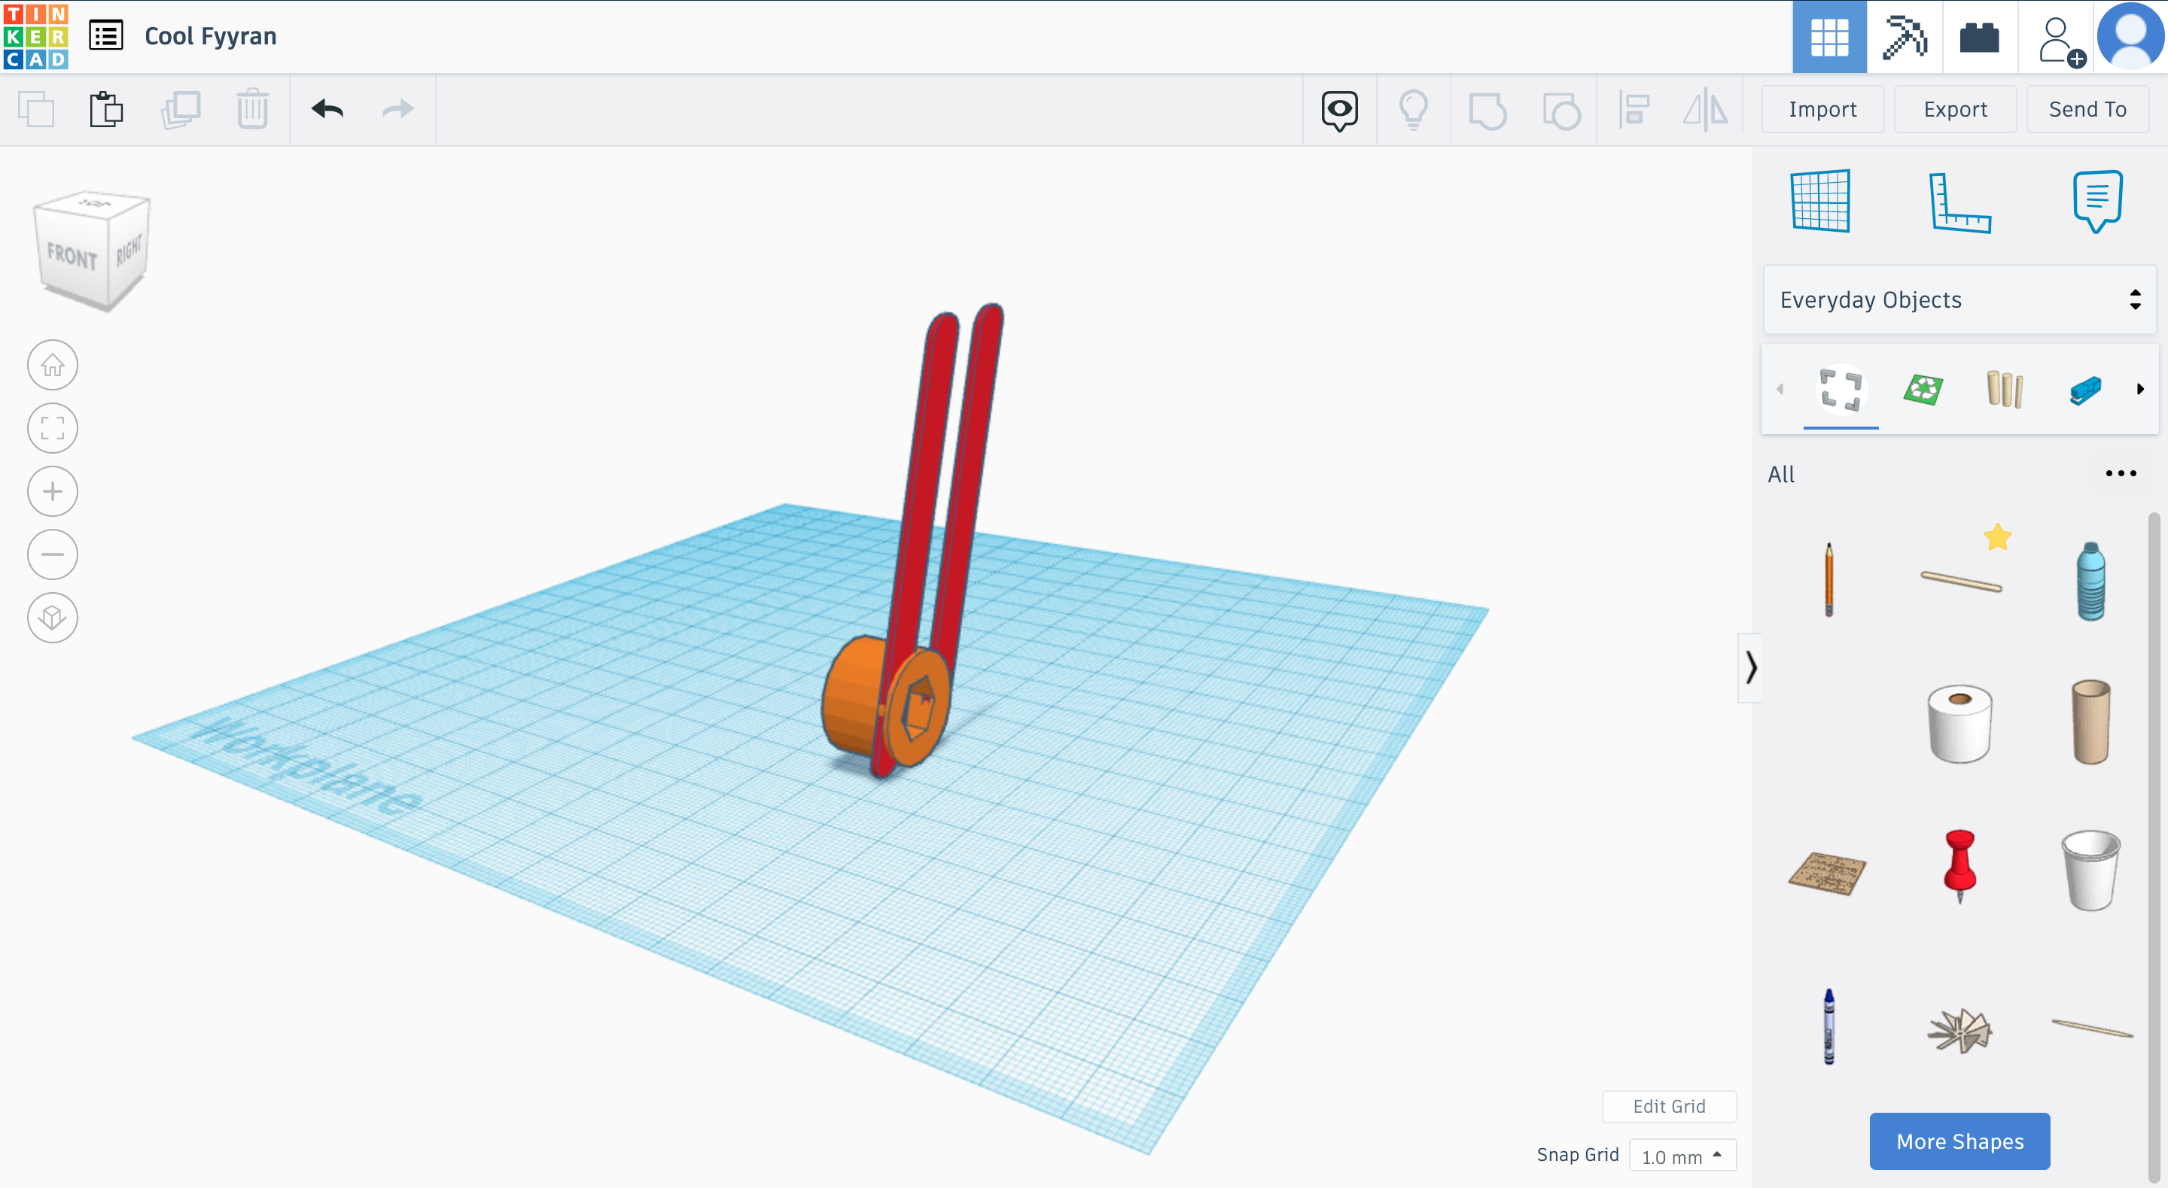Select the blue stapler category tab
The height and width of the screenshot is (1188, 2168).
[x=2084, y=389]
